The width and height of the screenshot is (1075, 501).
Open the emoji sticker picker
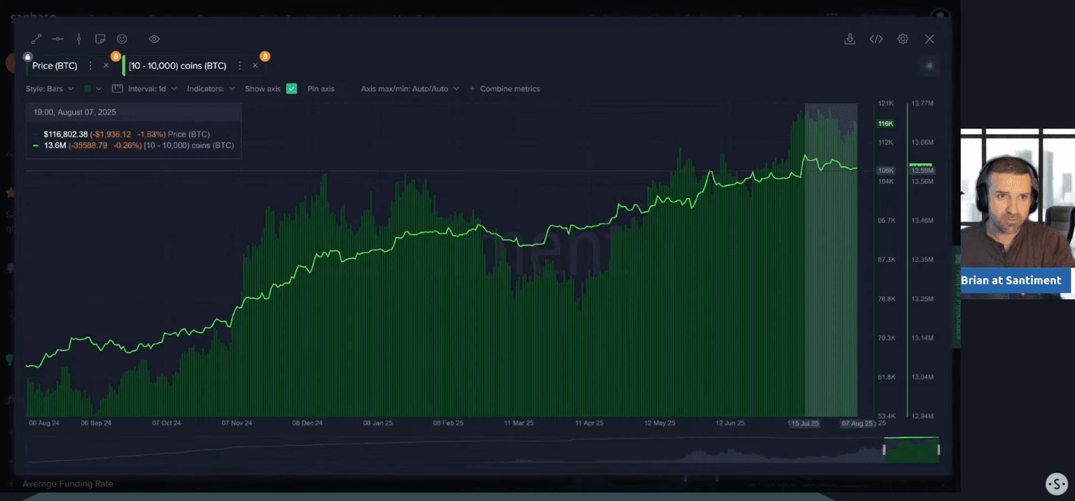pyautogui.click(x=122, y=39)
